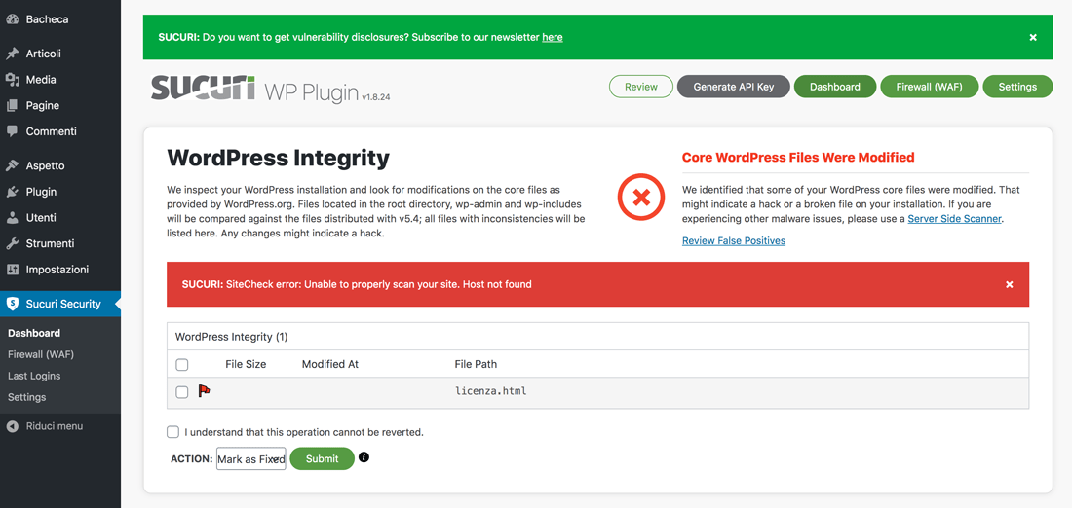Click the Firewall (WAF) header button
1072x508 pixels.
[929, 87]
